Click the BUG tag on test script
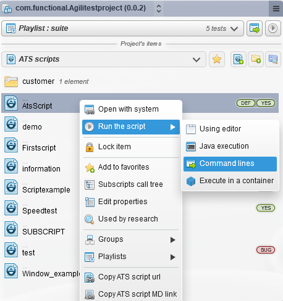Viewport: 283px width, 301px height. point(266,250)
